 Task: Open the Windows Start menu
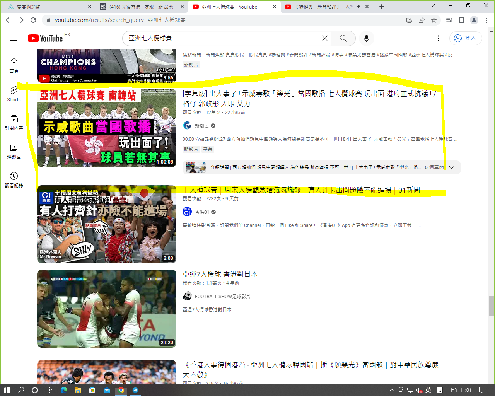(7, 390)
